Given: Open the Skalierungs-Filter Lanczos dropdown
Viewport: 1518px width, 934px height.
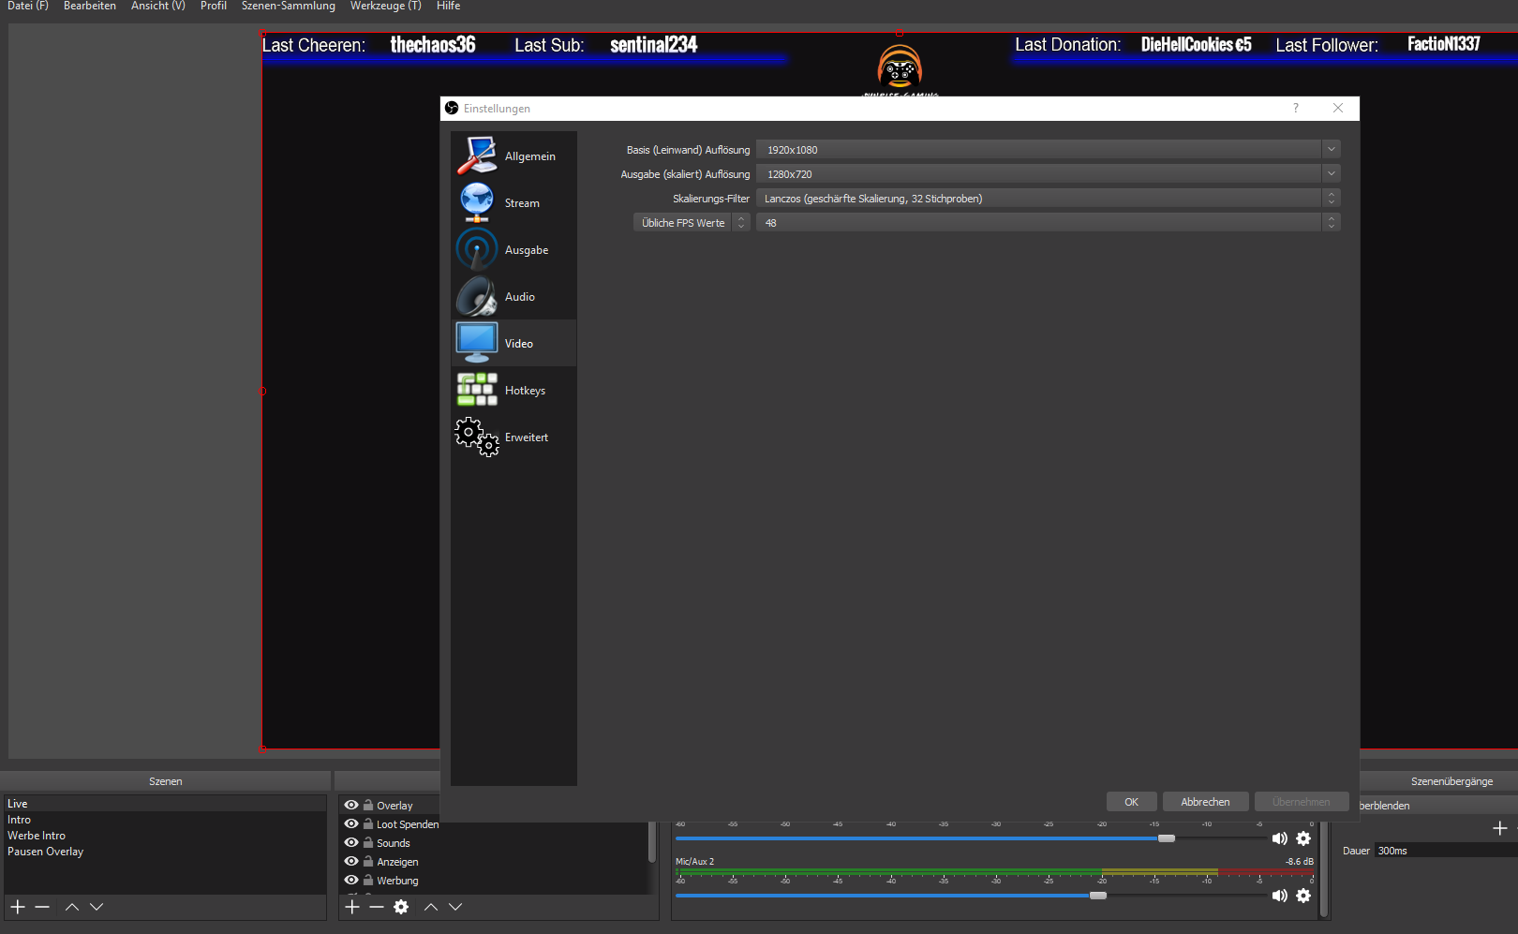Looking at the screenshot, I should [1331, 199].
